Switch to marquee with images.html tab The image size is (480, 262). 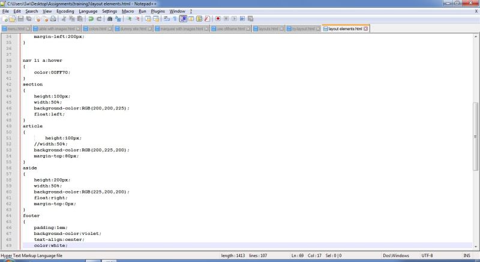[182, 28]
